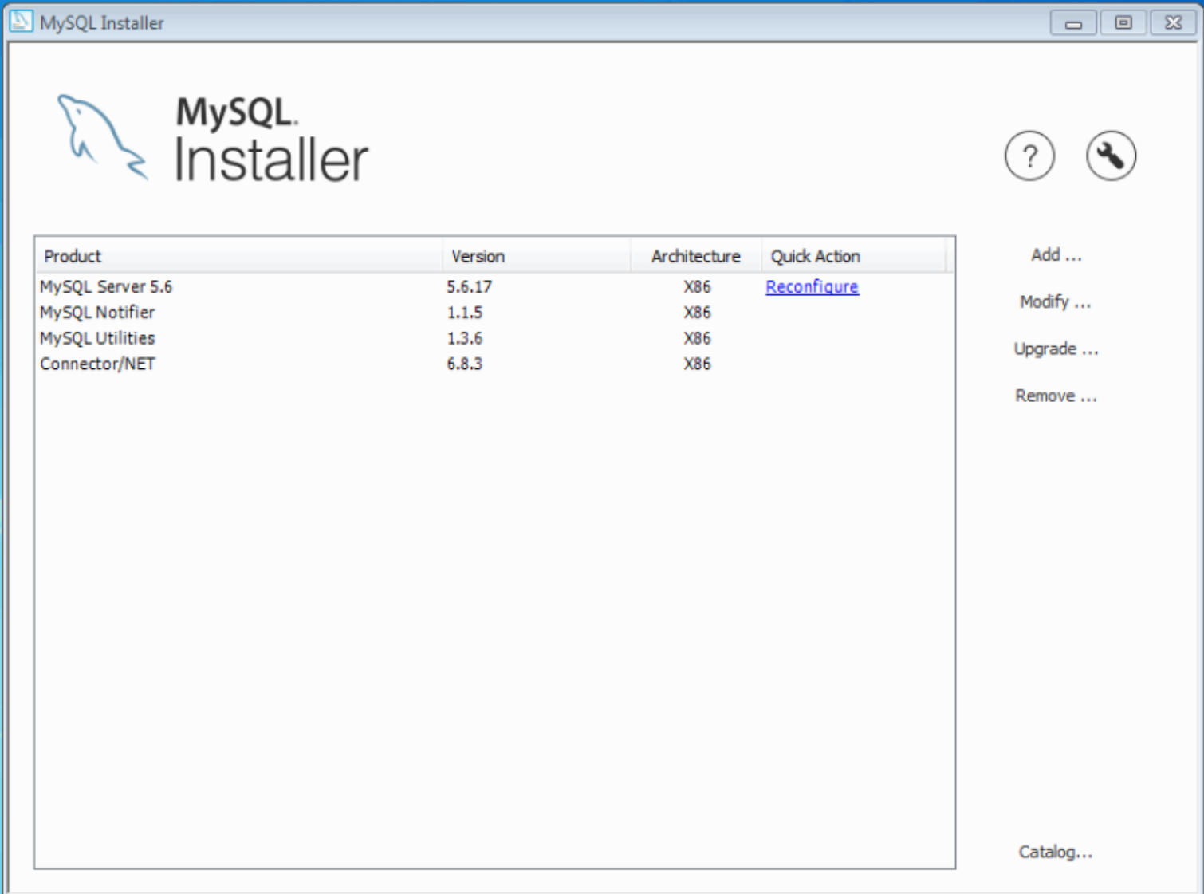Select the MySQL Server 5.6 row
Viewport: 1204px width, 894px height.
coord(107,286)
